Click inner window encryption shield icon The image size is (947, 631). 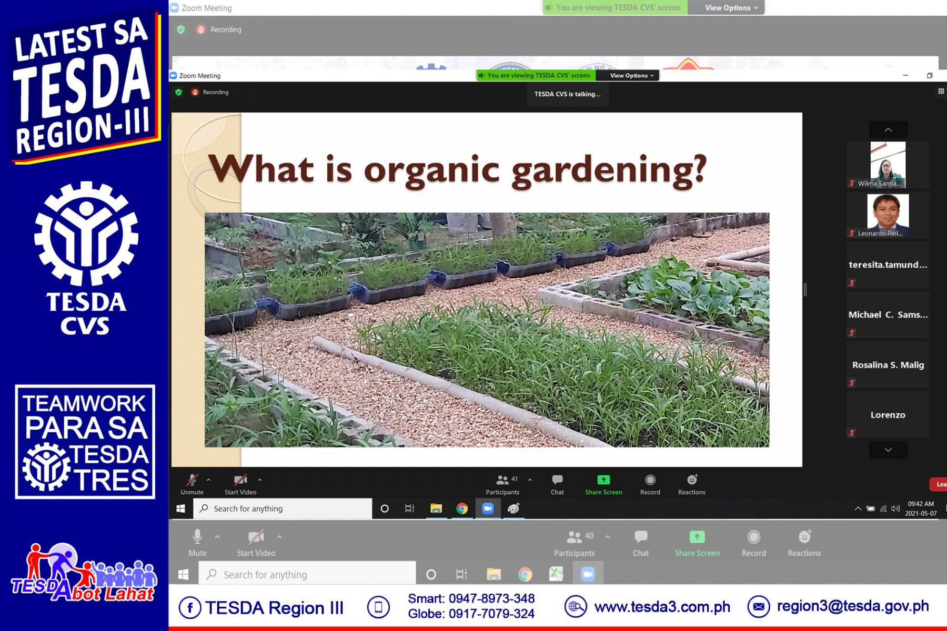tap(179, 92)
